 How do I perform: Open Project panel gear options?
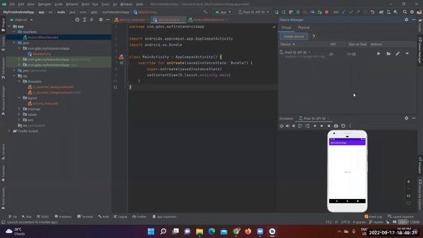(100, 20)
